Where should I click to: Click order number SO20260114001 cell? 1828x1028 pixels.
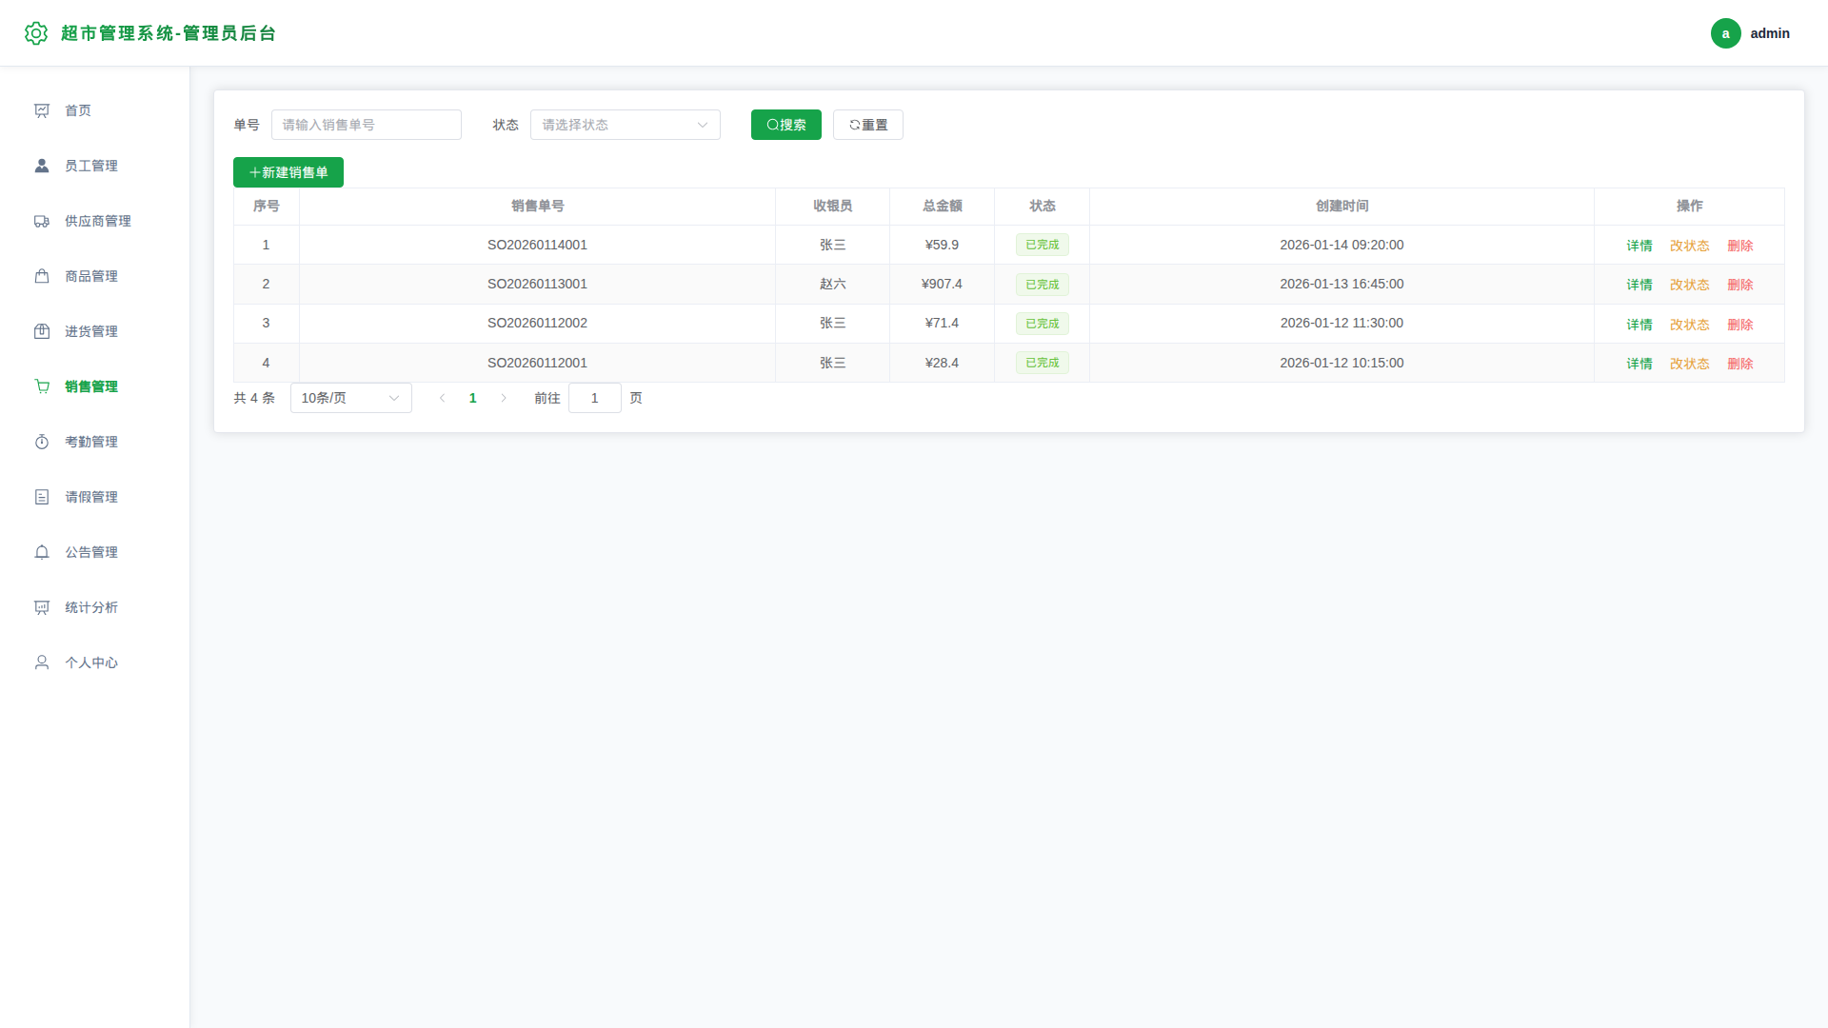pos(537,245)
